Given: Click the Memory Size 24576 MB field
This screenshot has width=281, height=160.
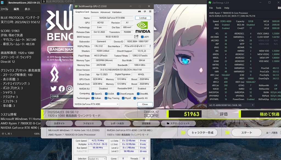Looking at the screenshot, I should [101, 65].
